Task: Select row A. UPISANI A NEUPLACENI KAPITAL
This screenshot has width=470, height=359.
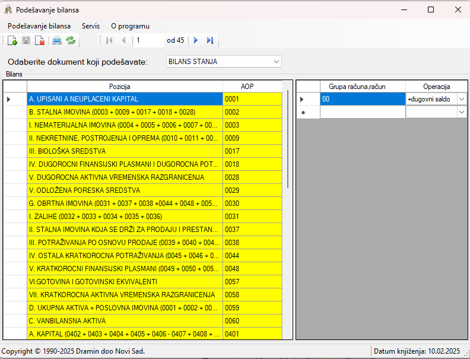Action: click(x=125, y=99)
